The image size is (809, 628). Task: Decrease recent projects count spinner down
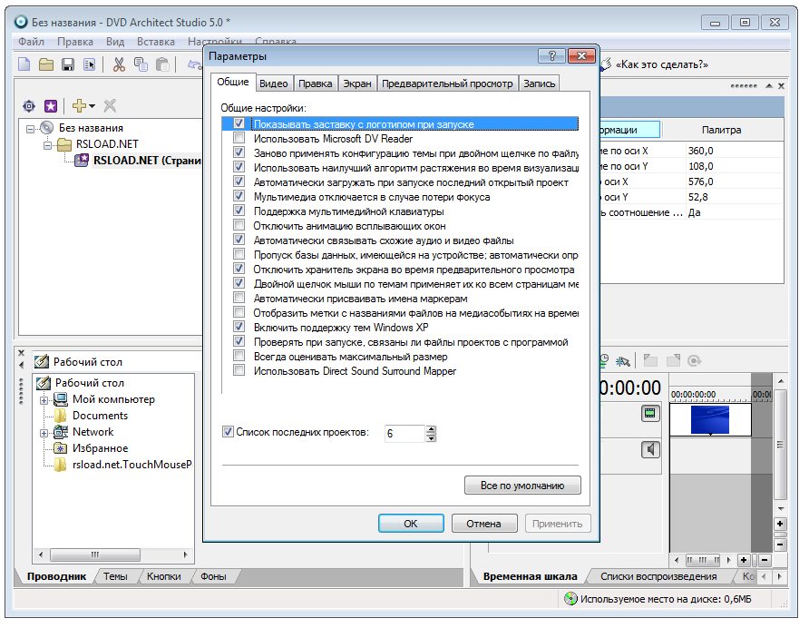click(x=432, y=438)
